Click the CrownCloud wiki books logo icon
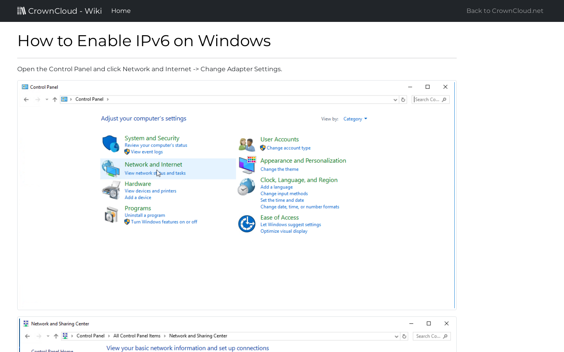The height and width of the screenshot is (352, 564). [22, 11]
